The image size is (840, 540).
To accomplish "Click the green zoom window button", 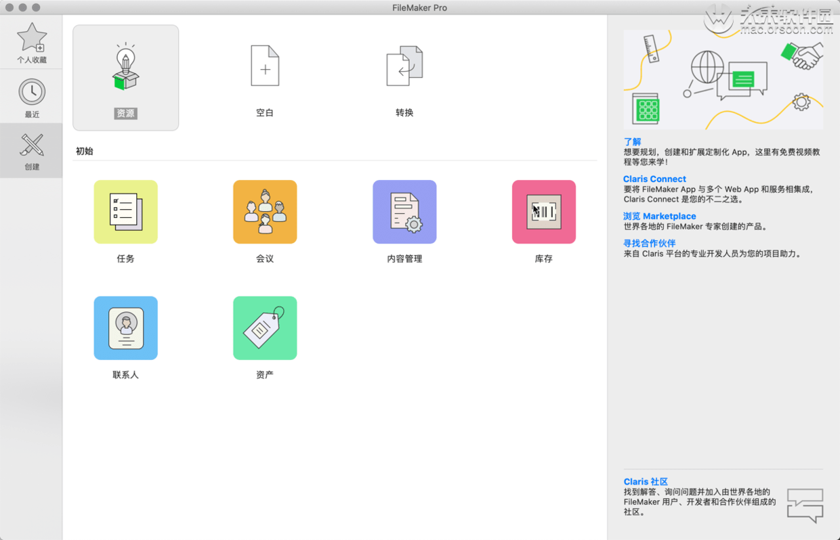I will tap(36, 7).
